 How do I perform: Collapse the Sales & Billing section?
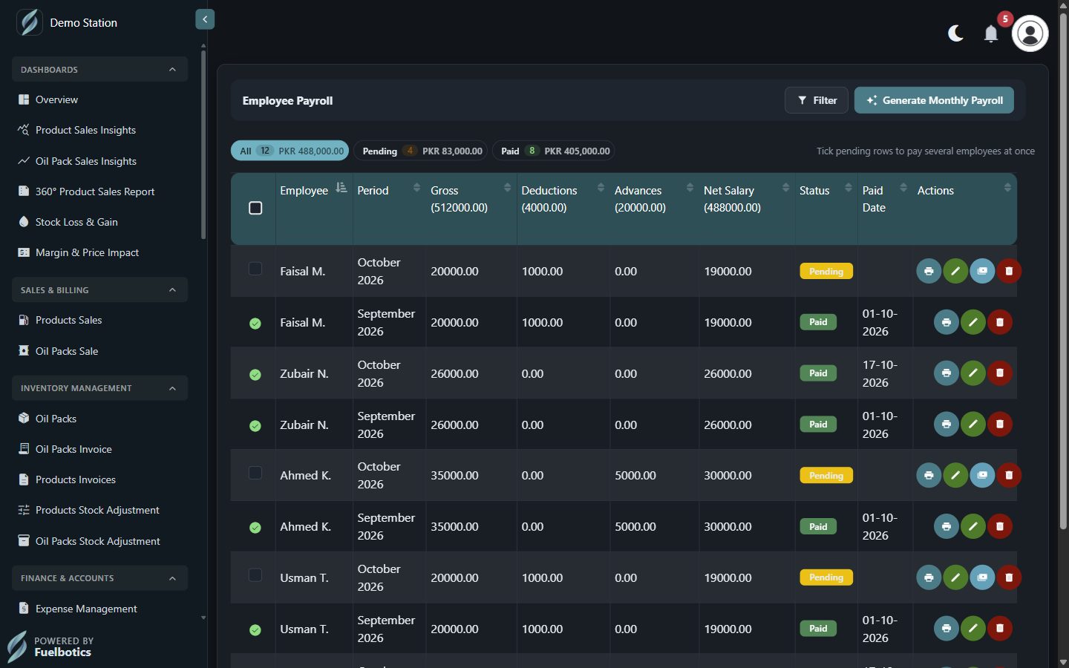click(x=99, y=289)
